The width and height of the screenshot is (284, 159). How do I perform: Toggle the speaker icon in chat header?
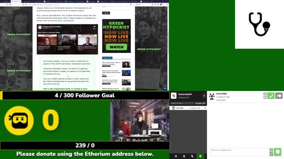point(265,97)
